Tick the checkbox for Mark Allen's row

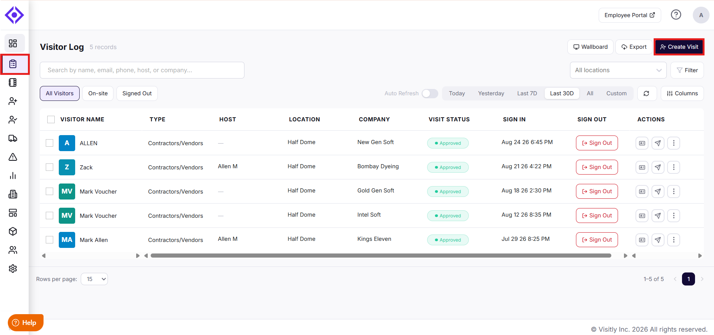coord(49,240)
